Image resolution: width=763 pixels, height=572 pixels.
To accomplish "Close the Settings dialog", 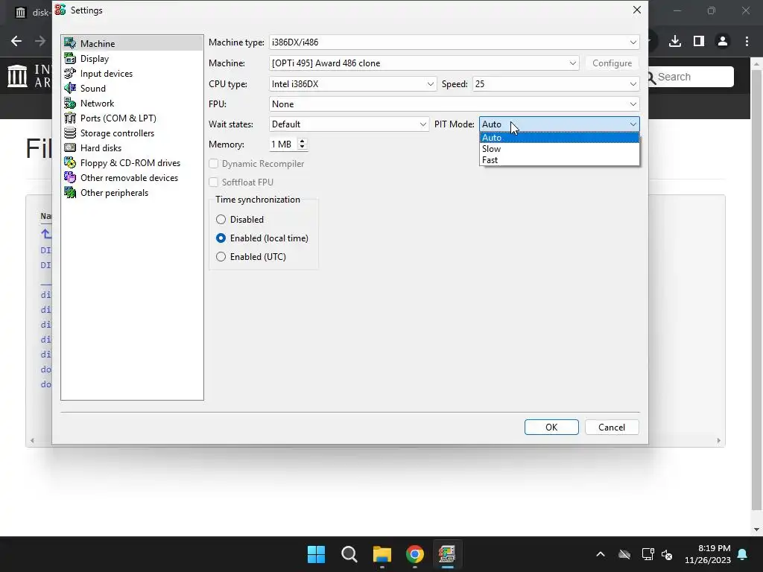I will pos(636,10).
